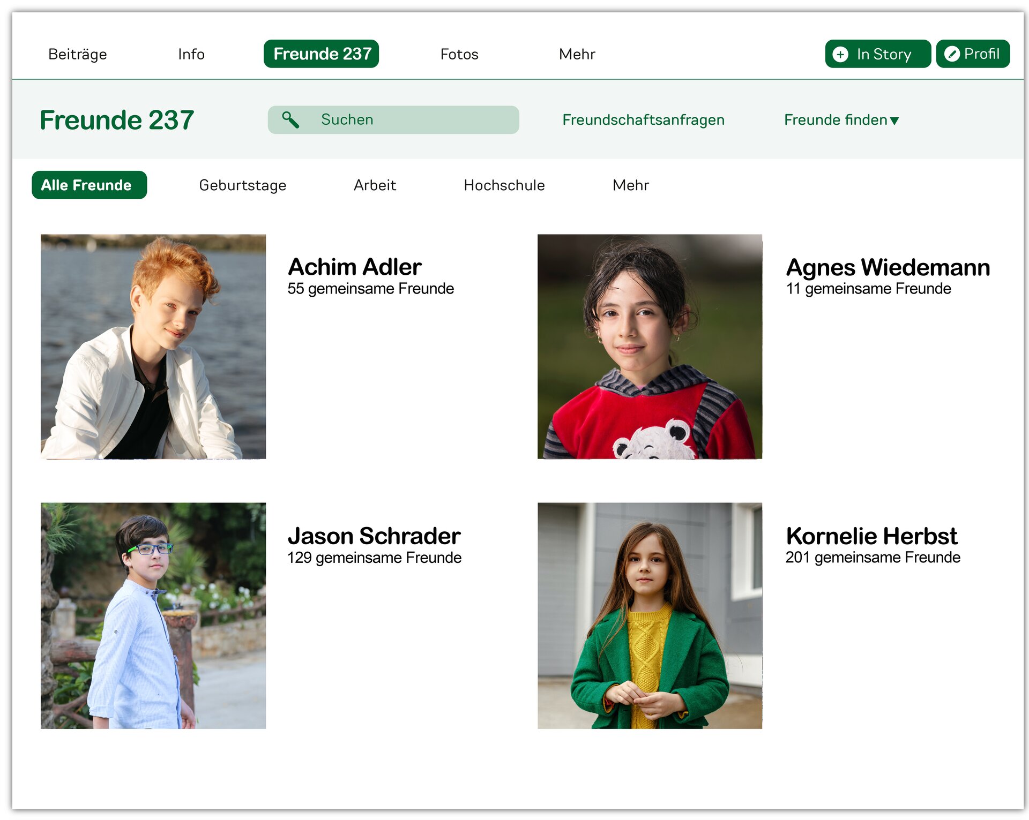
Task: Click the pencil edit icon beside Profil
Action: pos(951,54)
